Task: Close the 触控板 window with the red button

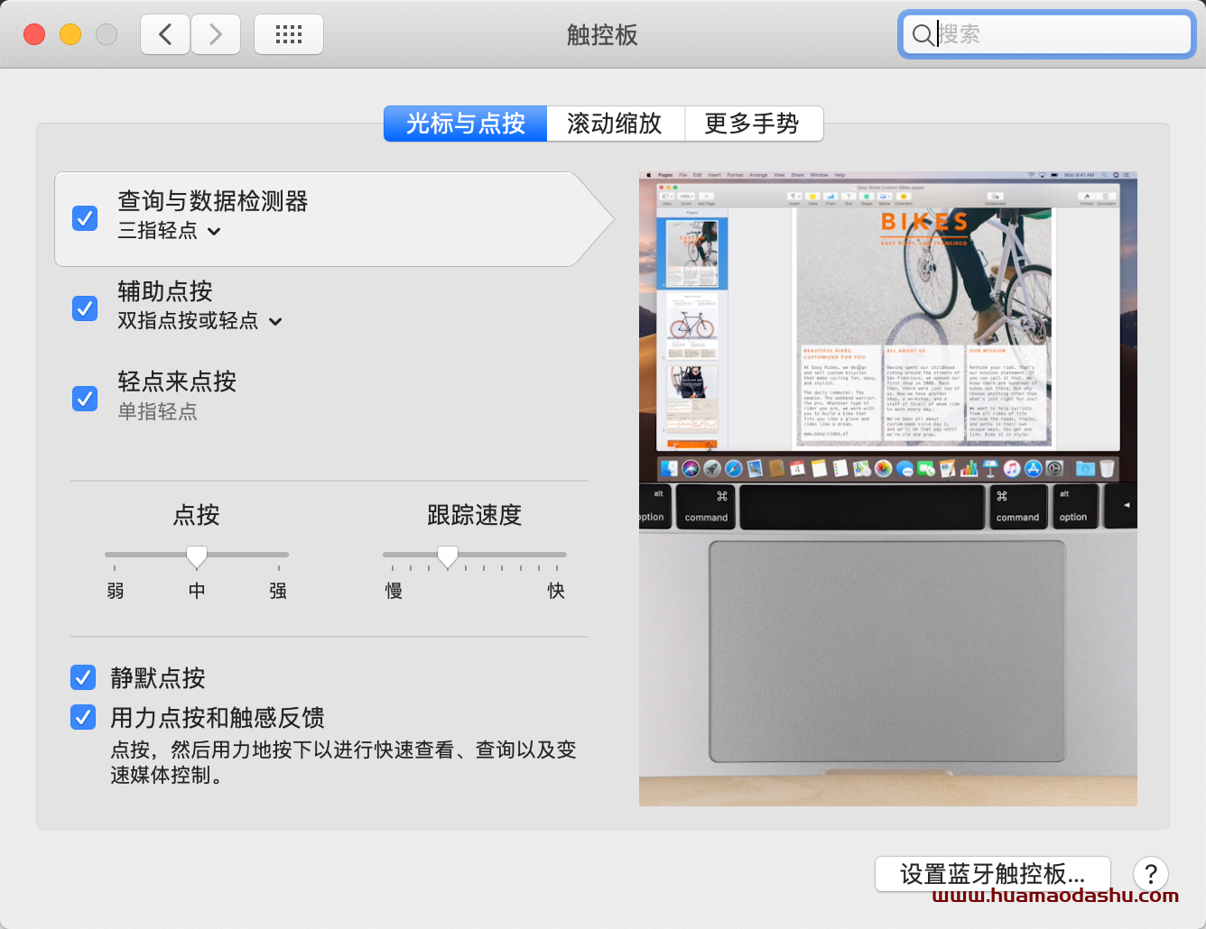Action: pyautogui.click(x=34, y=34)
